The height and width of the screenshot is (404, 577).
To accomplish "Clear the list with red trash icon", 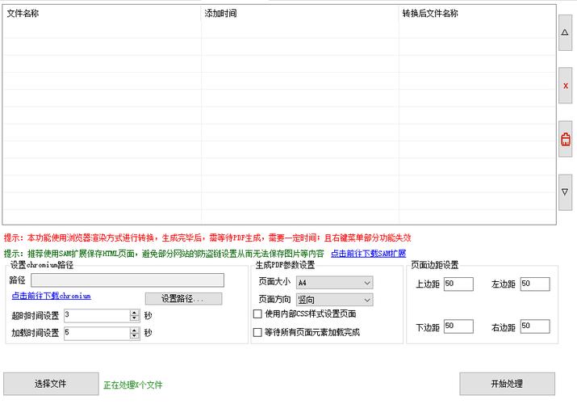I will click(565, 139).
